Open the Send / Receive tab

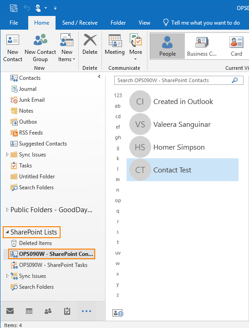80,23
